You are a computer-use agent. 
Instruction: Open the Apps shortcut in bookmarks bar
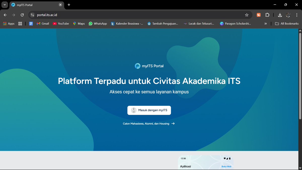tap(9, 23)
